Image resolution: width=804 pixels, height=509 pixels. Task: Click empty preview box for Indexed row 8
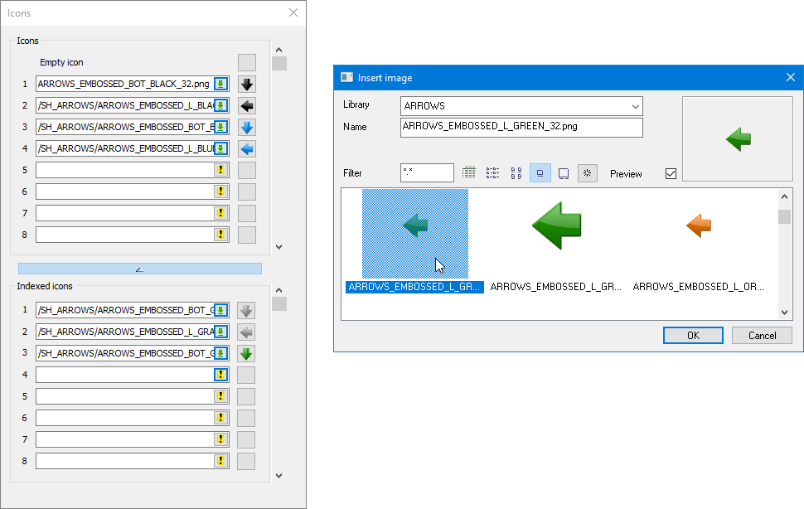246,461
